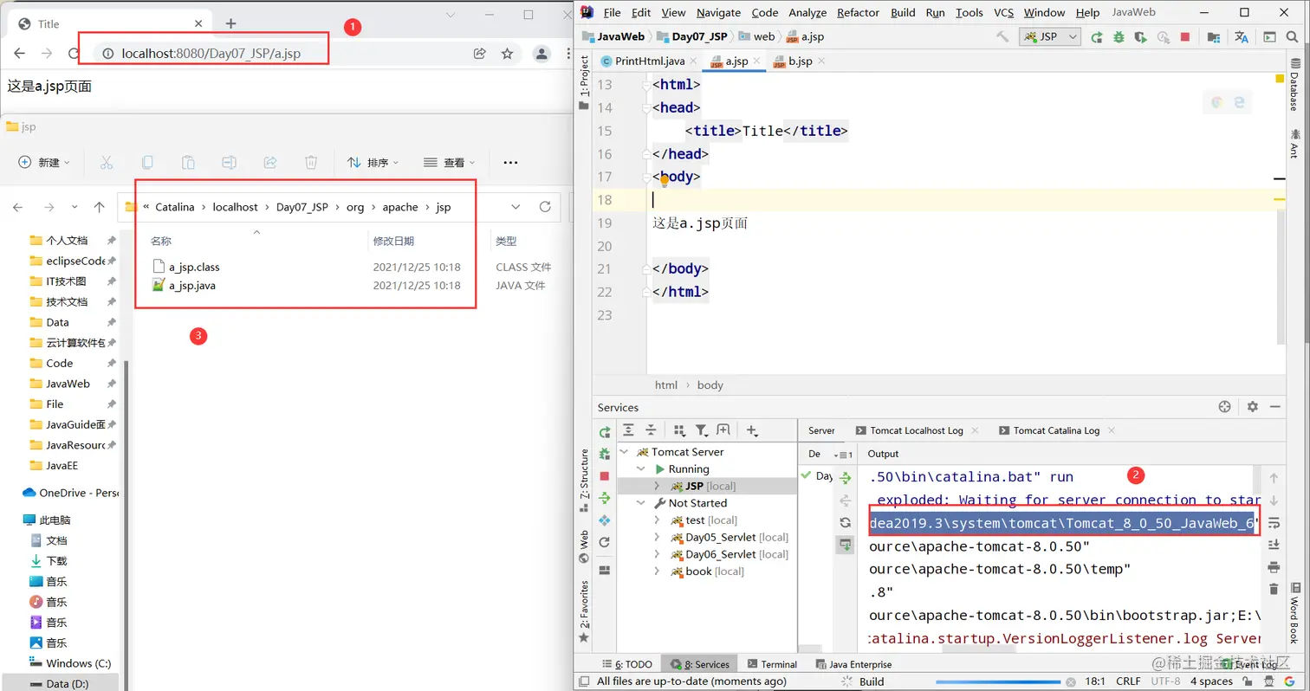This screenshot has height=691, width=1310.
Task: Click Deploy All green arrow in Services sidebar
Action: pos(605,498)
